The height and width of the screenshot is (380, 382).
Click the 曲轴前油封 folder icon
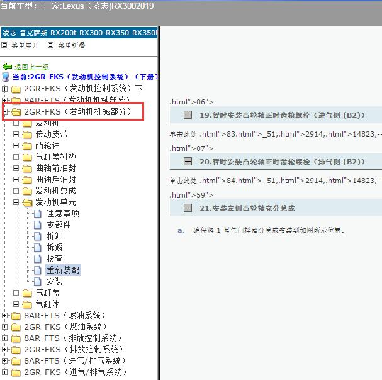coord(27,169)
